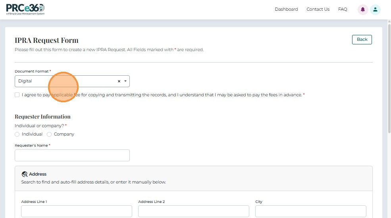Check the agree to pay fee checkbox

(x=17, y=95)
